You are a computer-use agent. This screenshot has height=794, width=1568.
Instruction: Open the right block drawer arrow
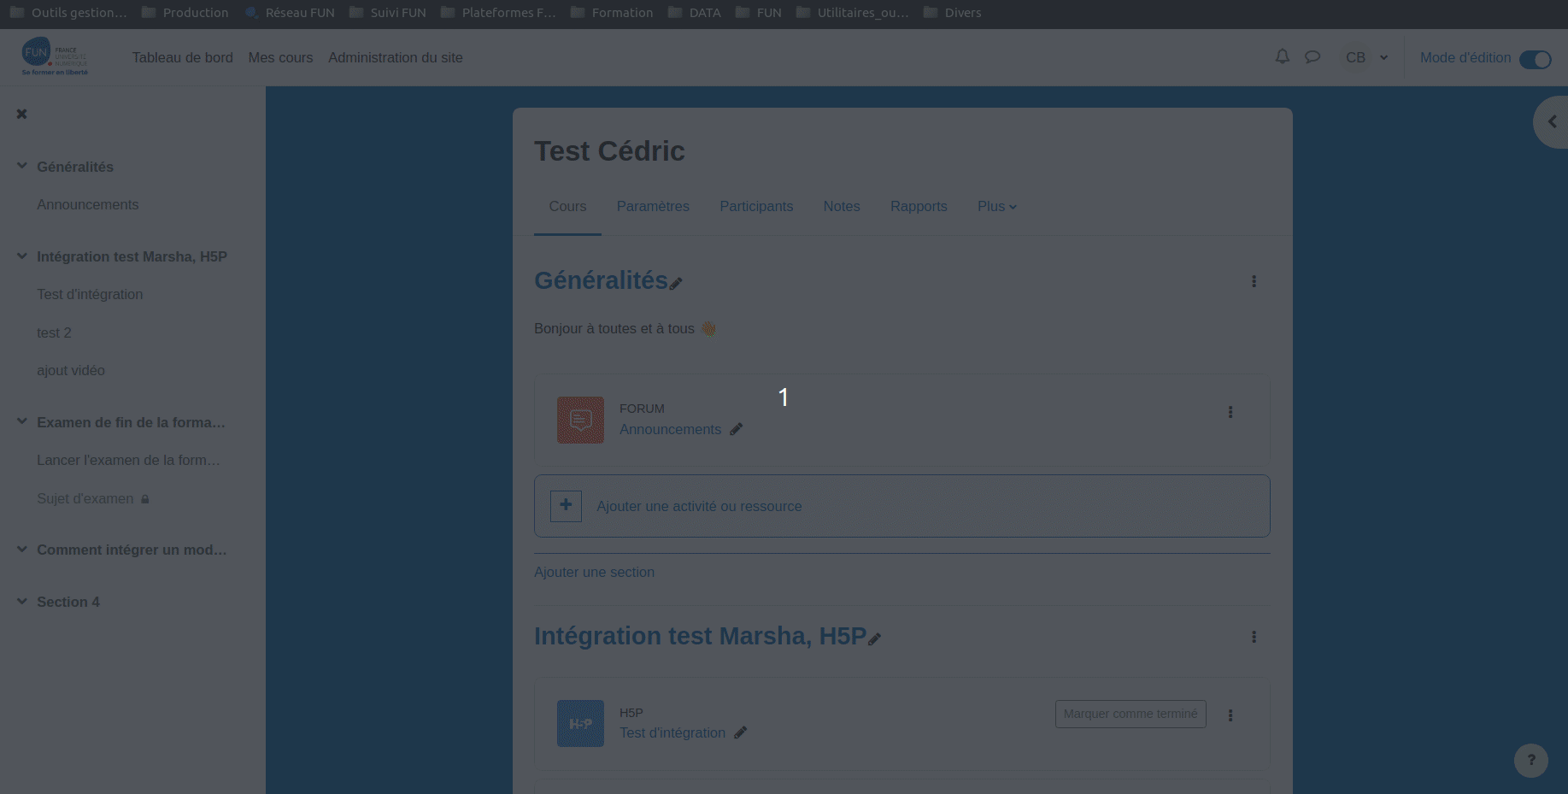1552,122
